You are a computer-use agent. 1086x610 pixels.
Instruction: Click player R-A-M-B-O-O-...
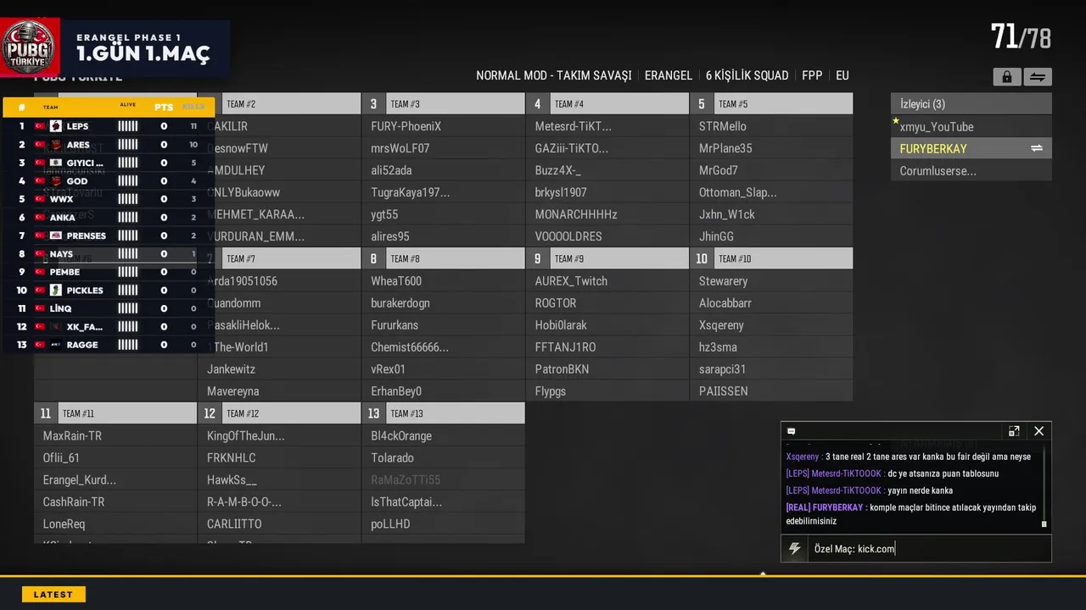click(279, 502)
